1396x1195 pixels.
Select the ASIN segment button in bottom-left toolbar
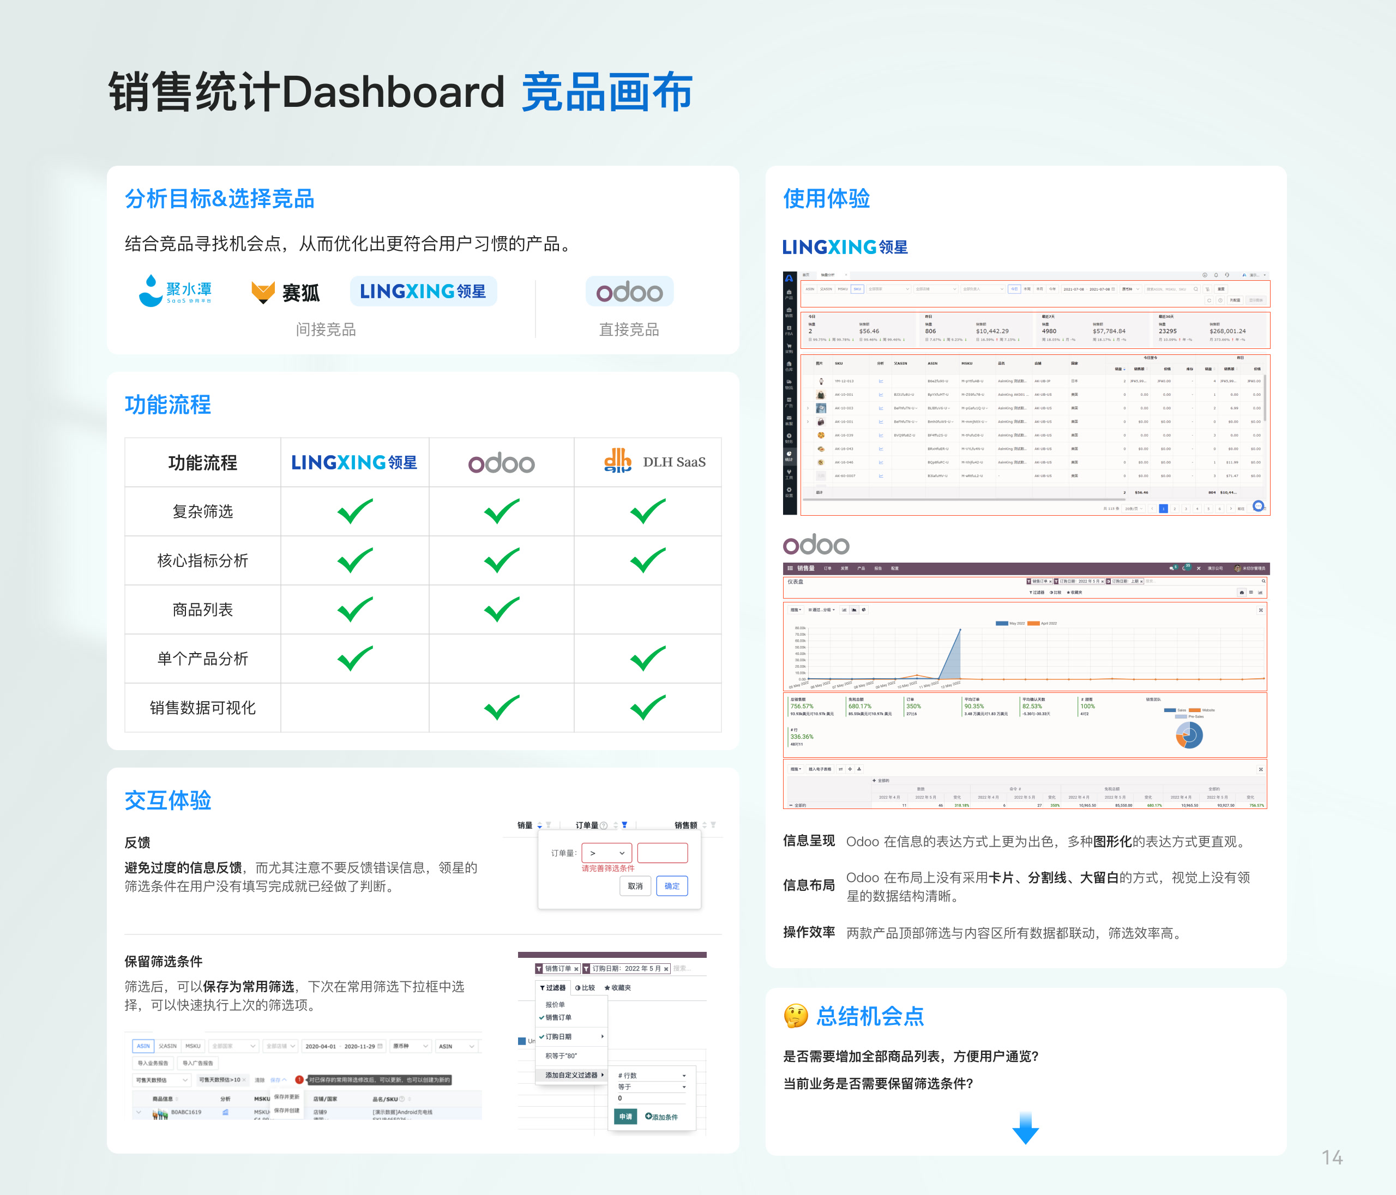click(x=143, y=1046)
